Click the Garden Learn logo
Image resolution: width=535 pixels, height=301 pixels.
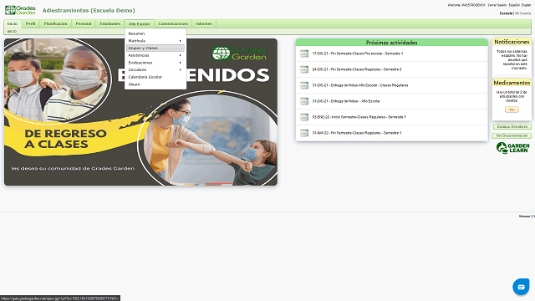point(512,148)
